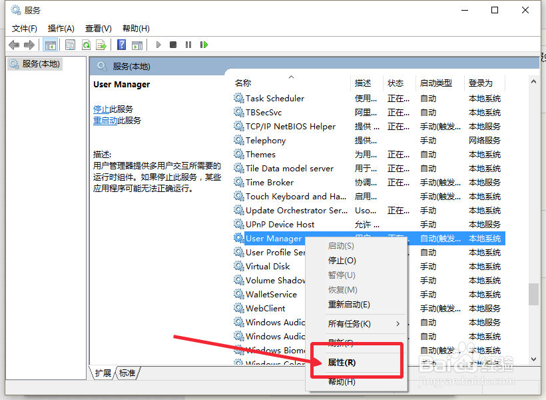This screenshot has width=546, height=400.
Task: Click the Stop Service square icon
Action: tap(173, 45)
